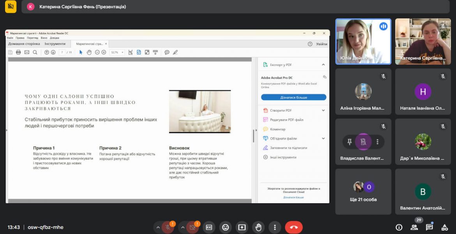The height and width of the screenshot is (234, 456).
Task: Click the envelope email icon in Acrobat
Action: tap(27, 52)
